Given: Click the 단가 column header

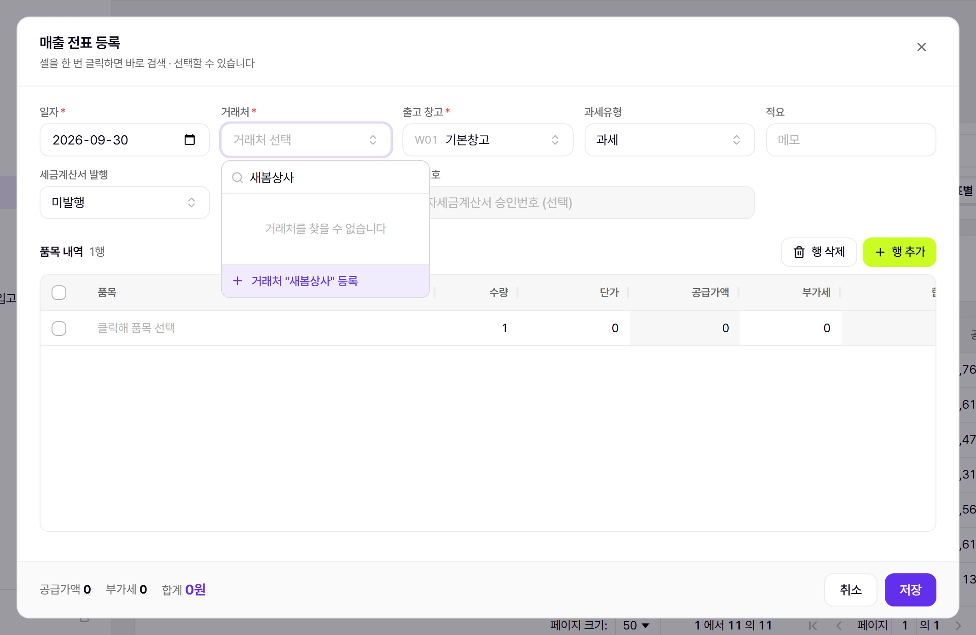Looking at the screenshot, I should click(x=609, y=293).
